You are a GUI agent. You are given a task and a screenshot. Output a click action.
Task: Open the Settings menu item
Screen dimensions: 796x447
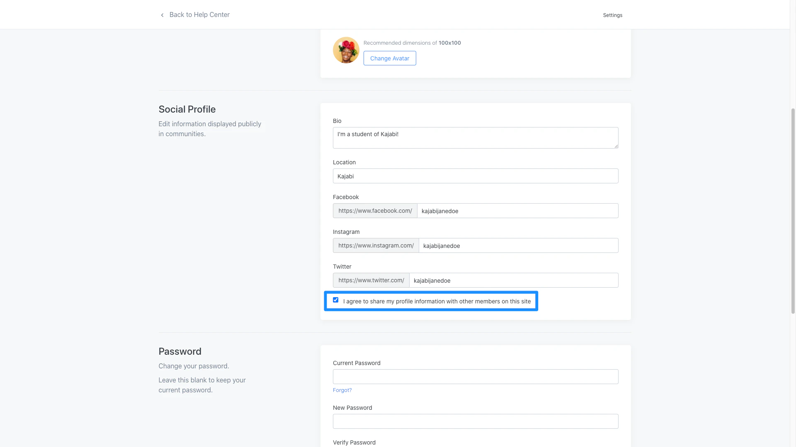click(612, 15)
